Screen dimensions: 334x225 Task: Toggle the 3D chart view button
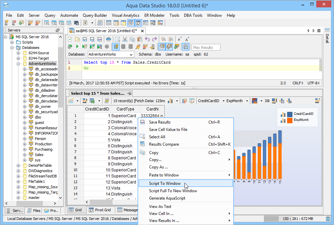tap(267, 101)
